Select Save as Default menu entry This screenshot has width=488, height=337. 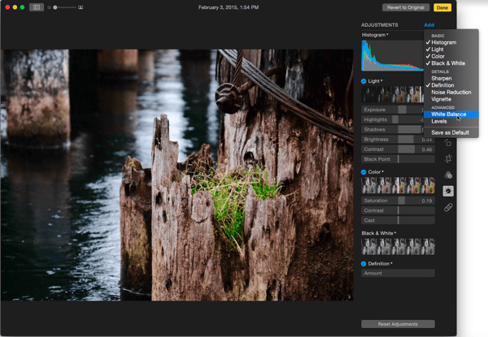click(x=451, y=132)
